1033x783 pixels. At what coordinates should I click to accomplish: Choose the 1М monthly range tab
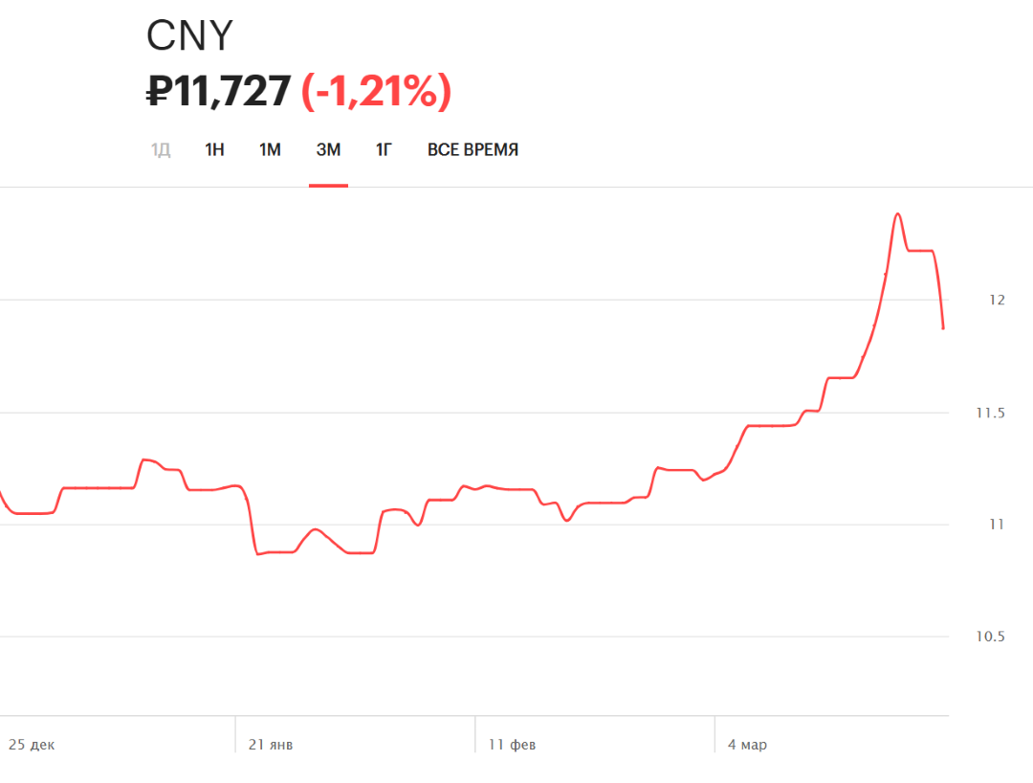click(270, 150)
